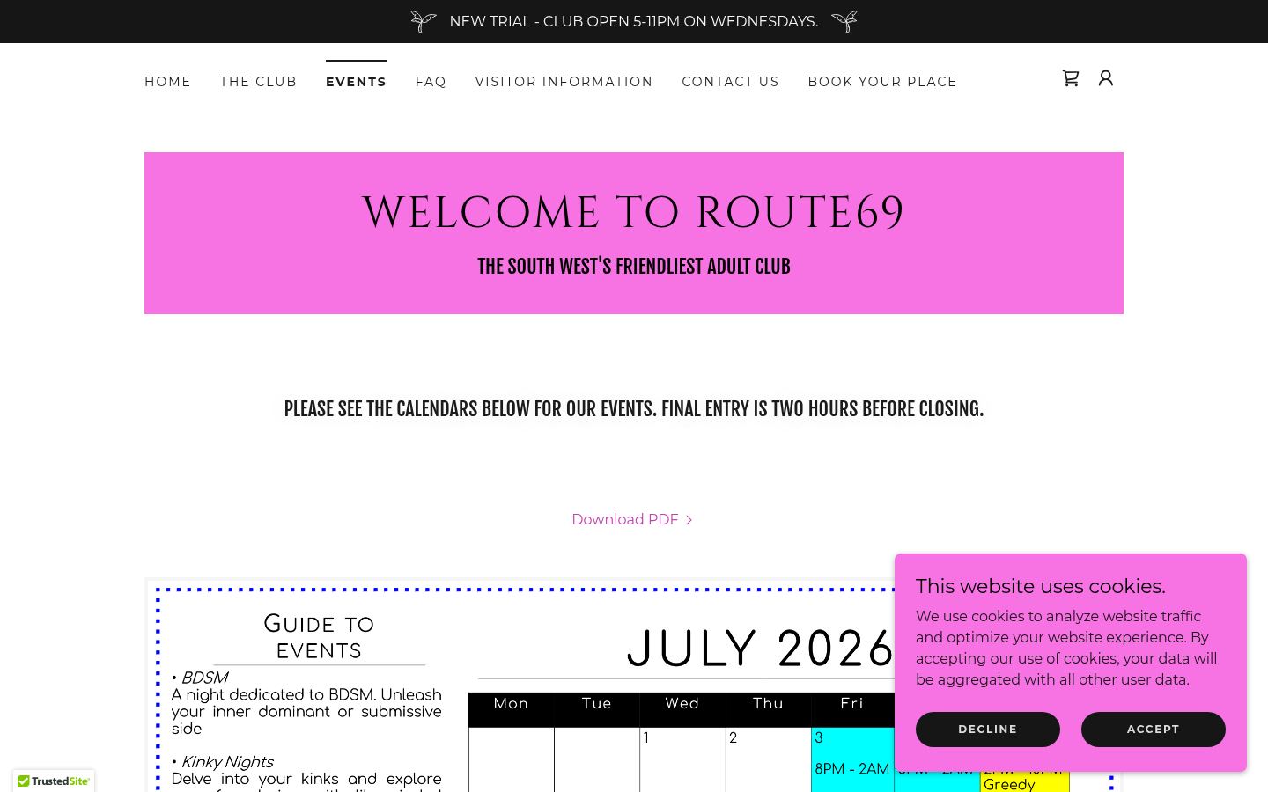
Task: Open The Club menu item
Action: click(258, 82)
